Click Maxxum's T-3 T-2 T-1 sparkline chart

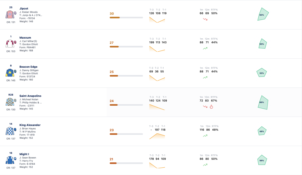point(157,49)
